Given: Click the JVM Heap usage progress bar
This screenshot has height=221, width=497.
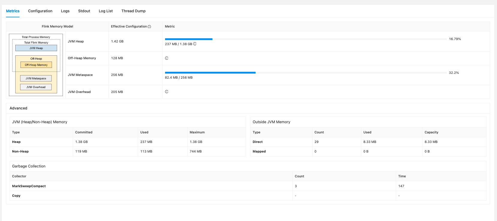Looking at the screenshot, I should (306, 39).
